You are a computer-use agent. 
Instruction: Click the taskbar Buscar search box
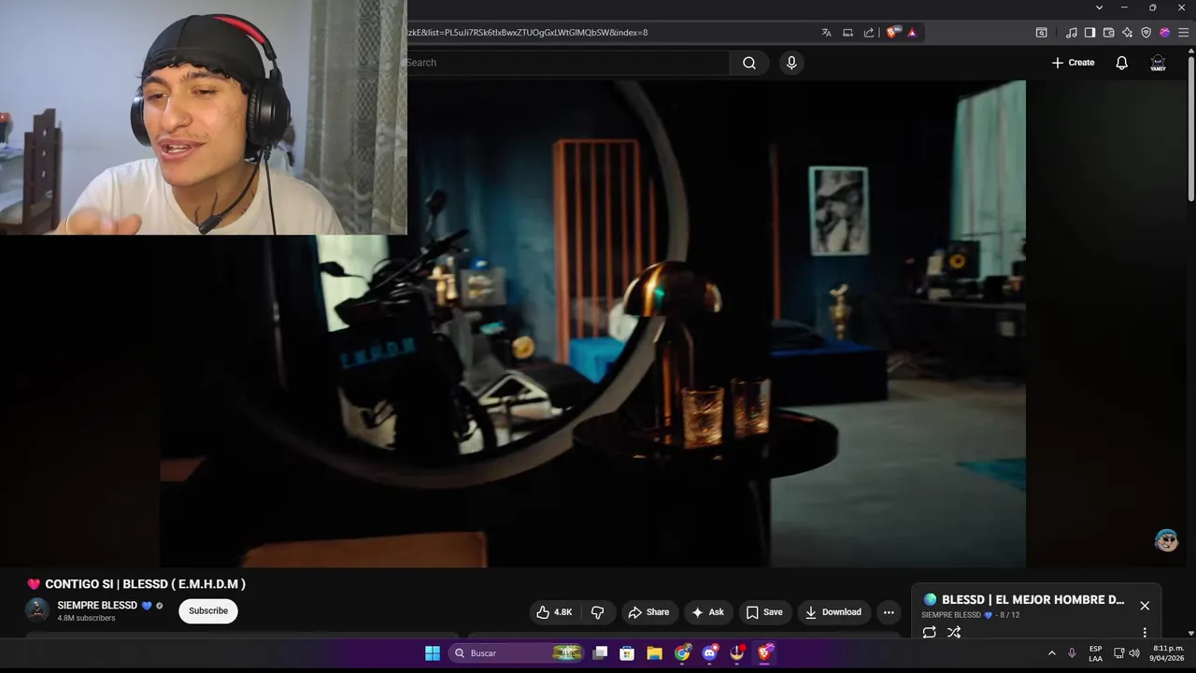point(518,653)
